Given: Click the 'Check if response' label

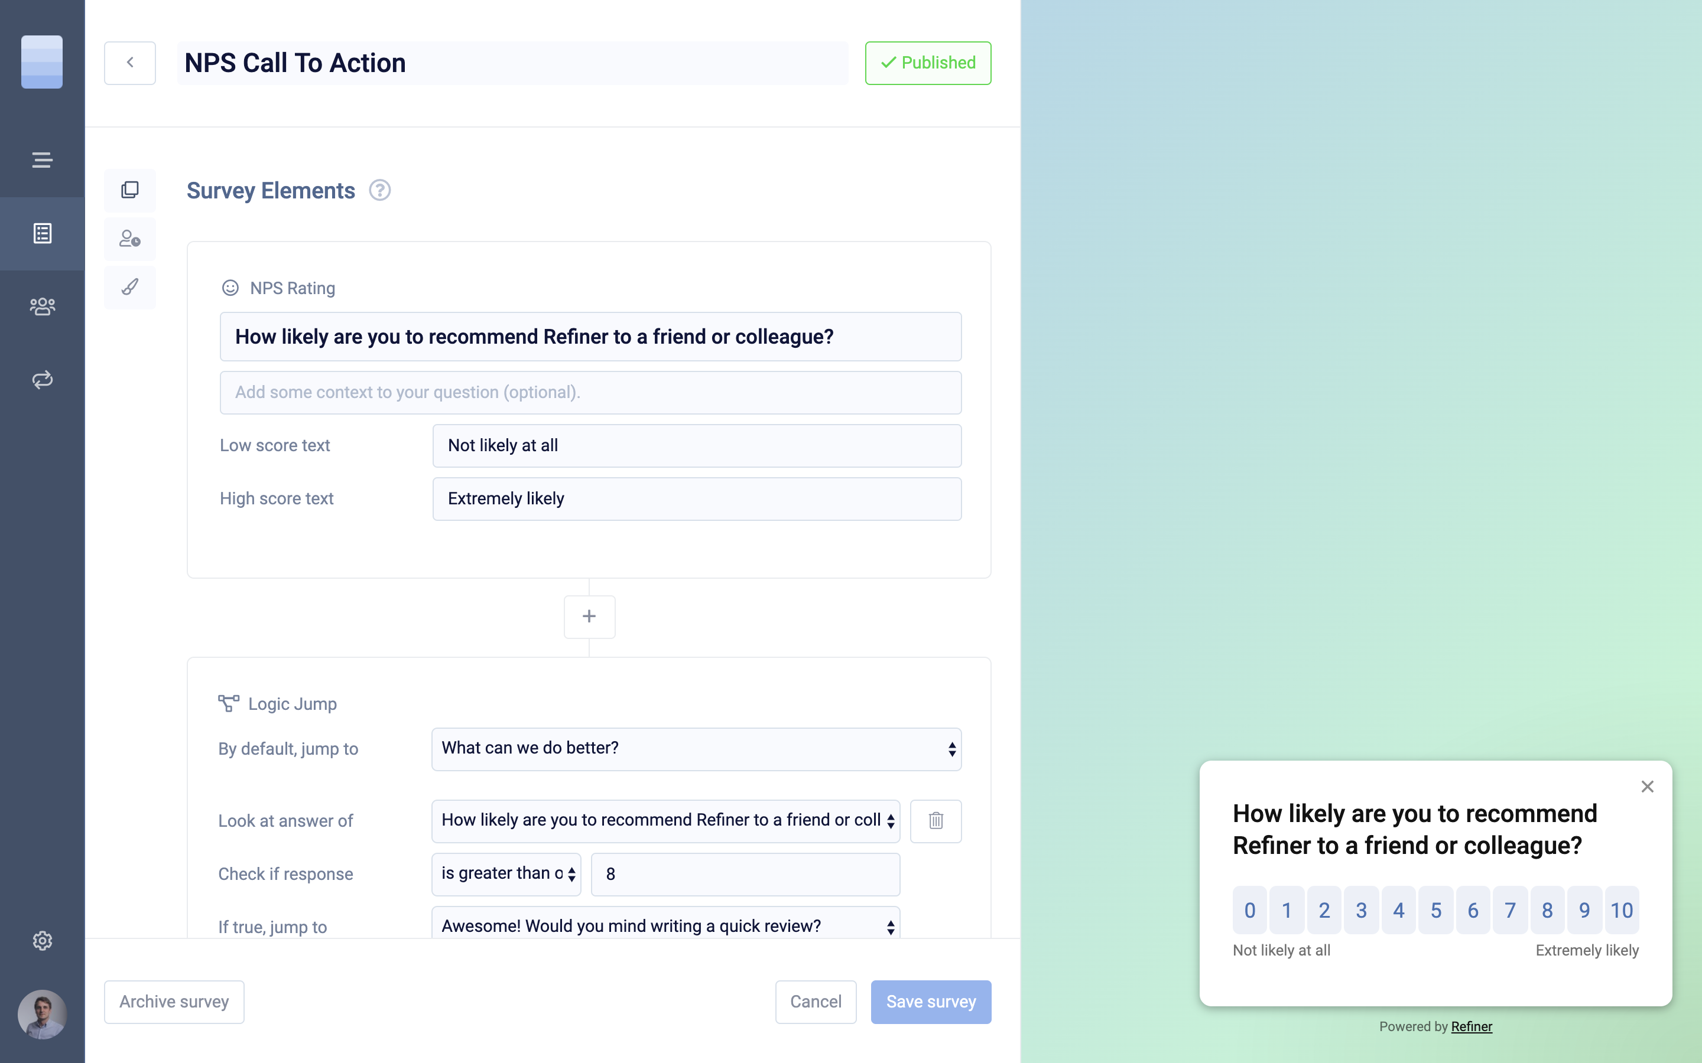Looking at the screenshot, I should [x=285, y=874].
